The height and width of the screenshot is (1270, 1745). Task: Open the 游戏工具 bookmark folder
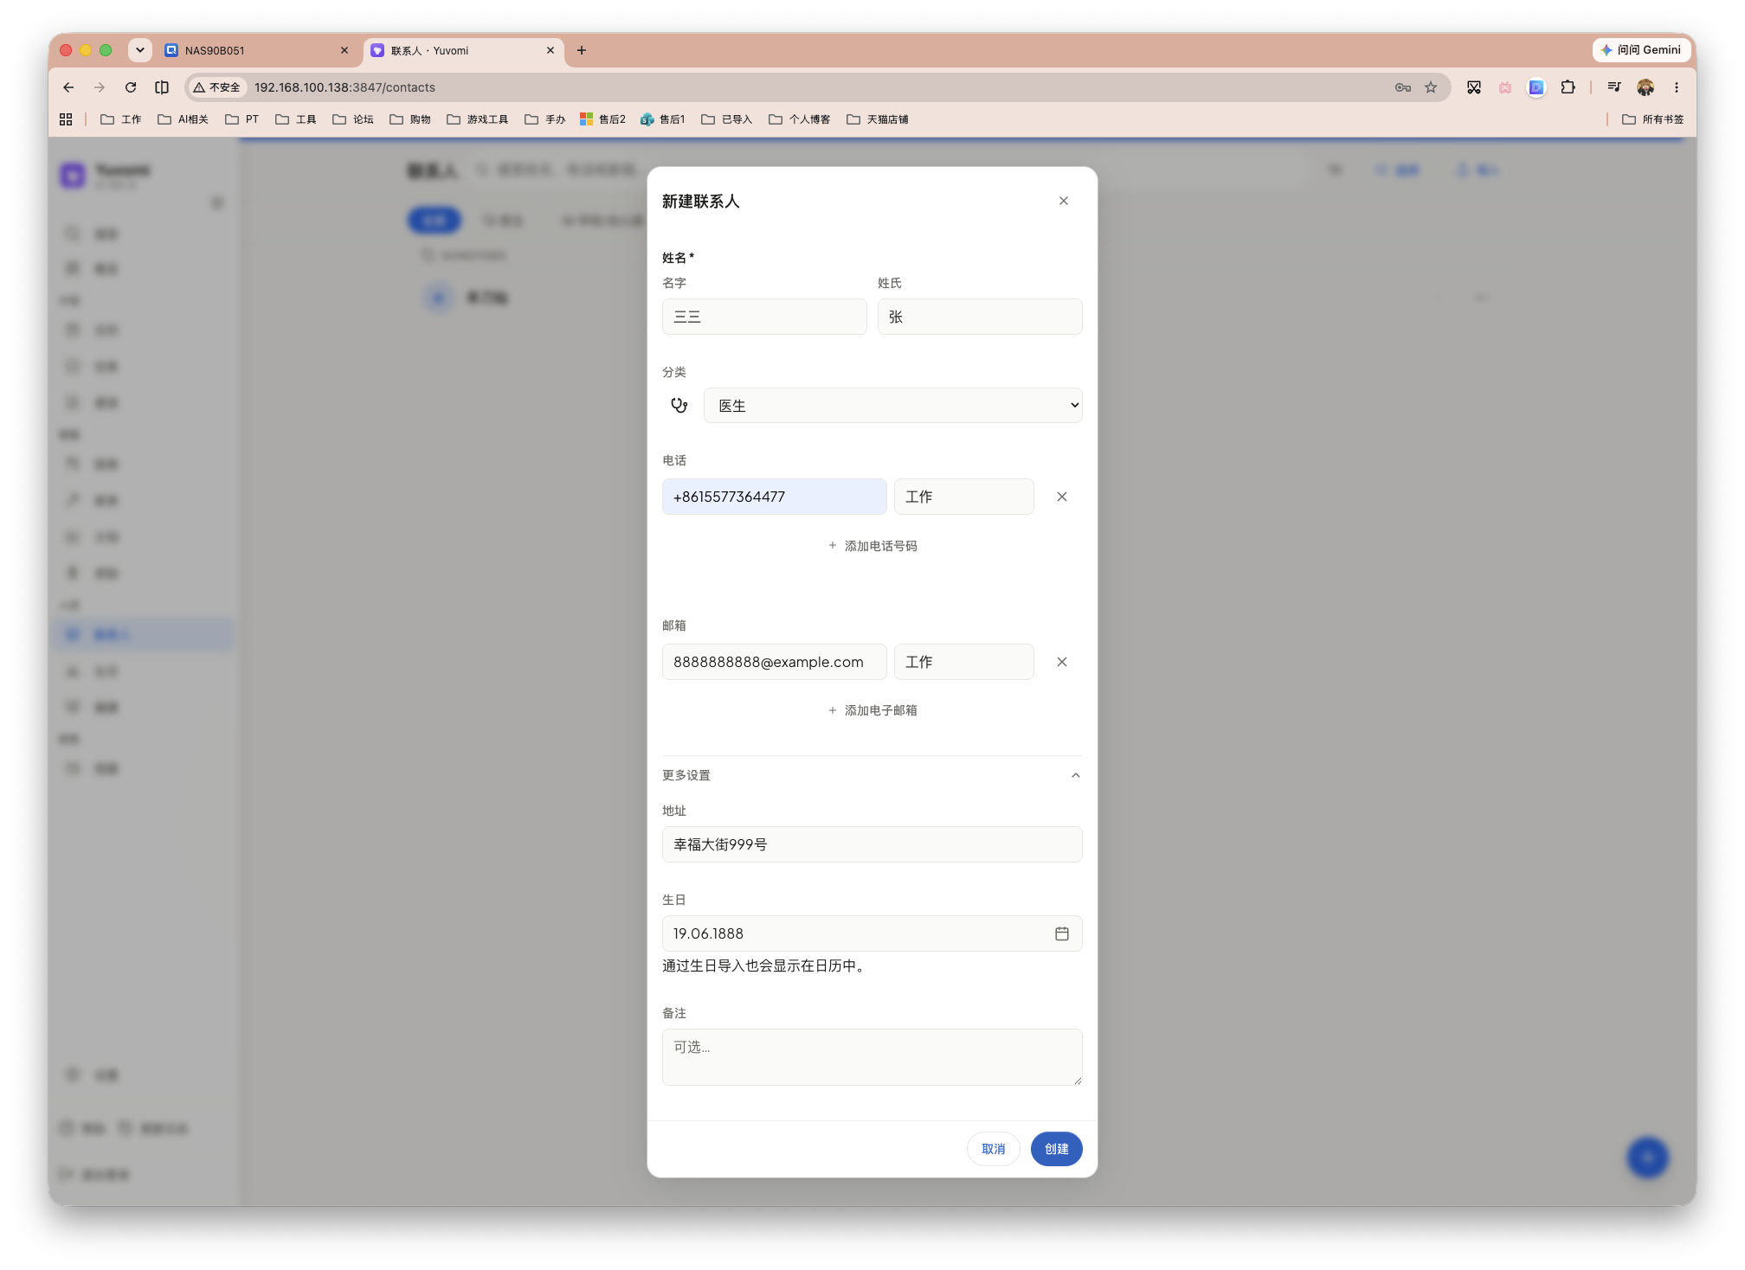478,119
